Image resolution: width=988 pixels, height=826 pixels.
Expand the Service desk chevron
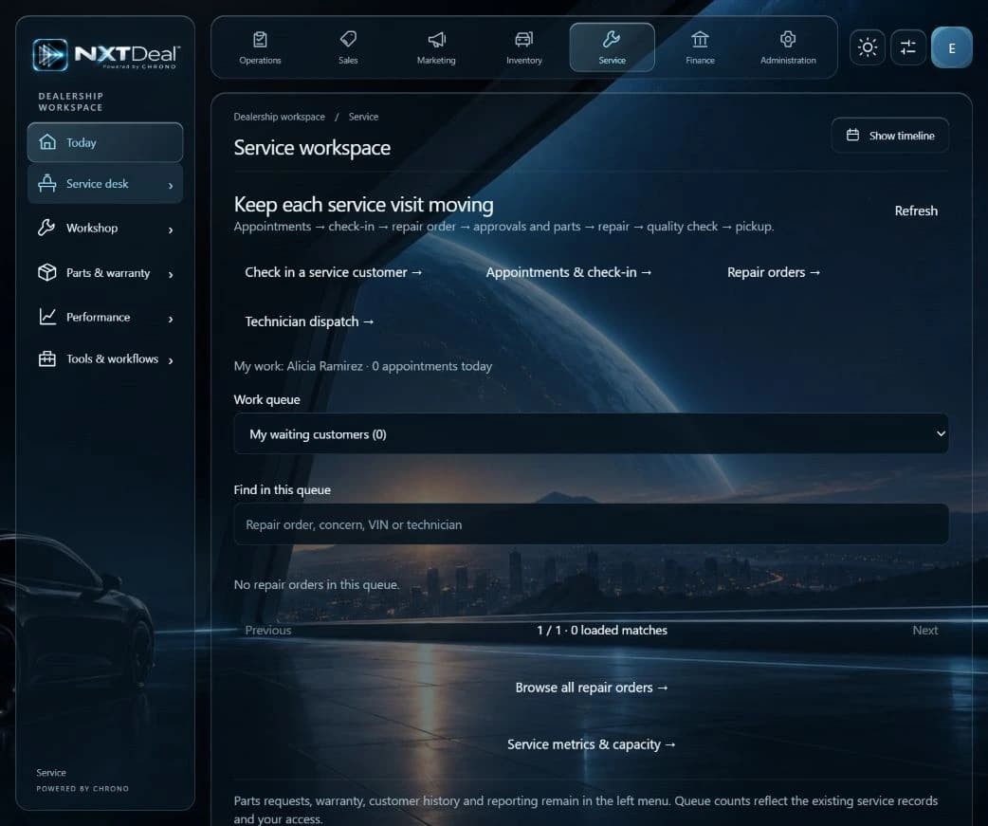pyautogui.click(x=170, y=185)
